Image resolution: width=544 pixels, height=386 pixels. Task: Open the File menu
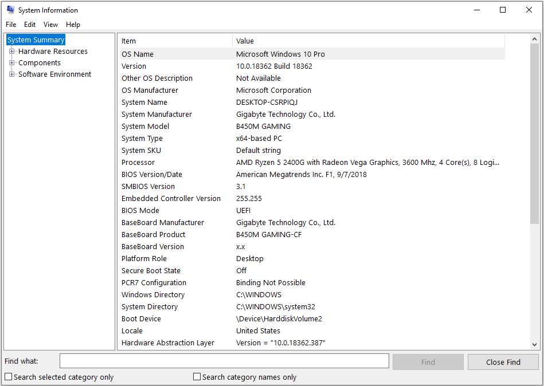[11, 25]
